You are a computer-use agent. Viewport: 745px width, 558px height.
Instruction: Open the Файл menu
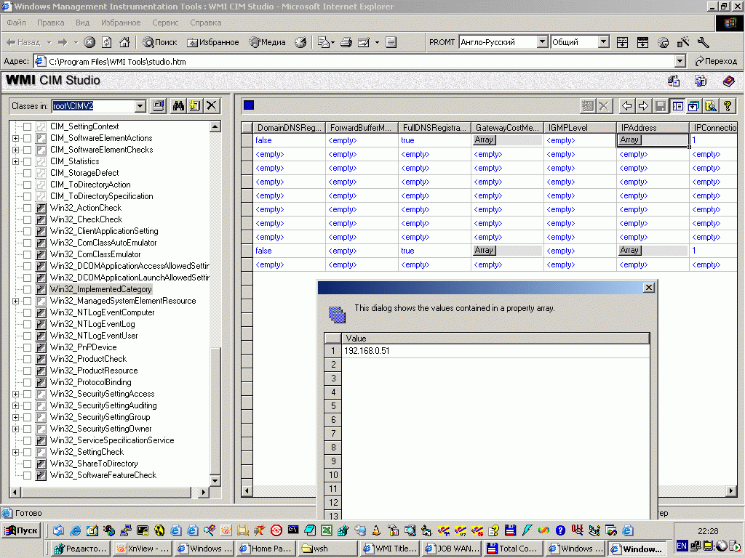click(x=16, y=23)
